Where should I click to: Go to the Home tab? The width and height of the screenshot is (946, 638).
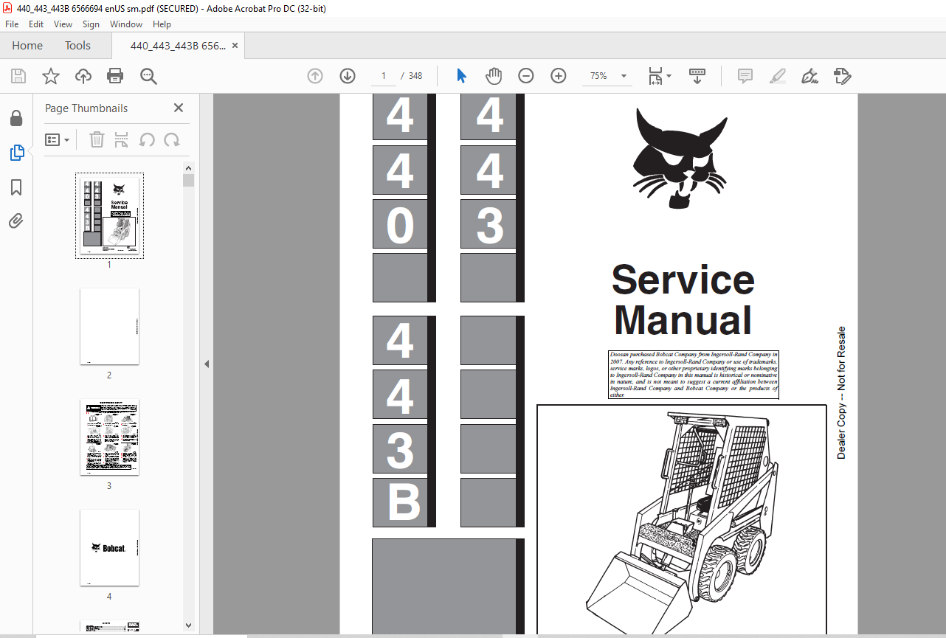[x=27, y=46]
